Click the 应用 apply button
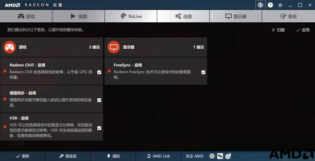This screenshot has width=315, height=161. point(303,30)
